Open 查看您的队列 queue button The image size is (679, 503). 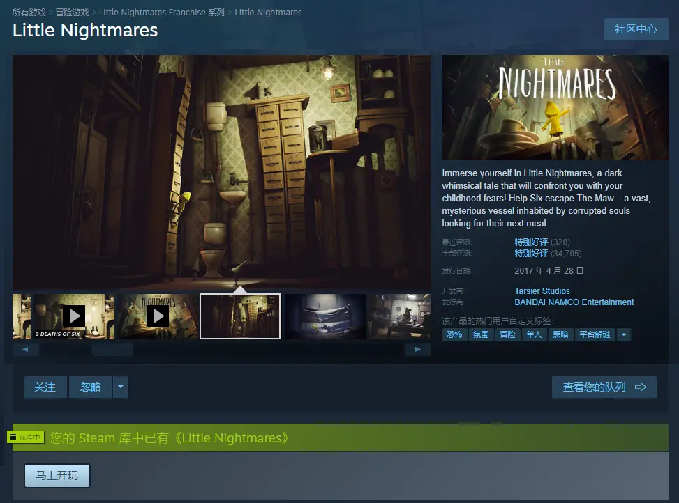pyautogui.click(x=604, y=387)
